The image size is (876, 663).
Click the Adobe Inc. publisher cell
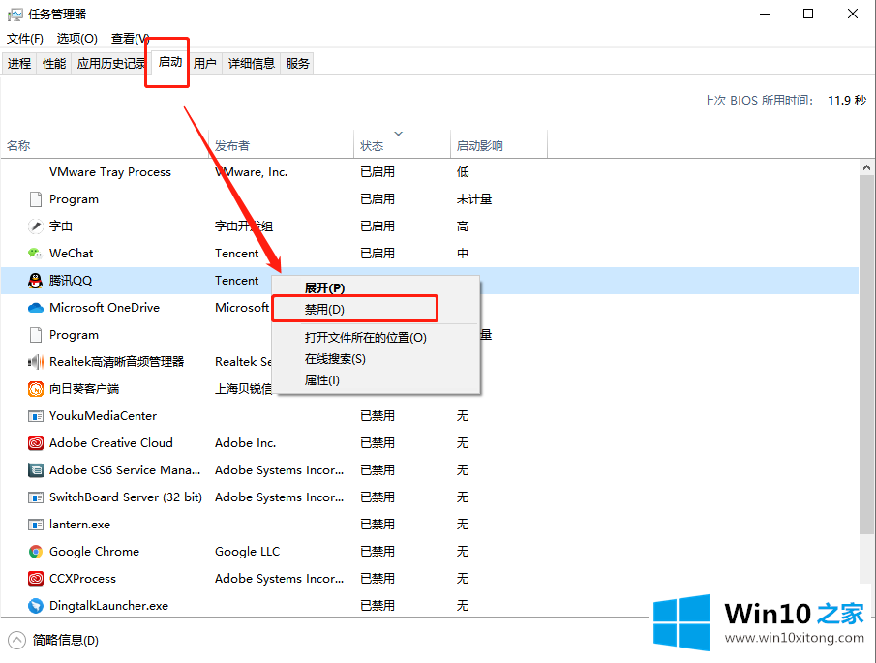pos(245,443)
